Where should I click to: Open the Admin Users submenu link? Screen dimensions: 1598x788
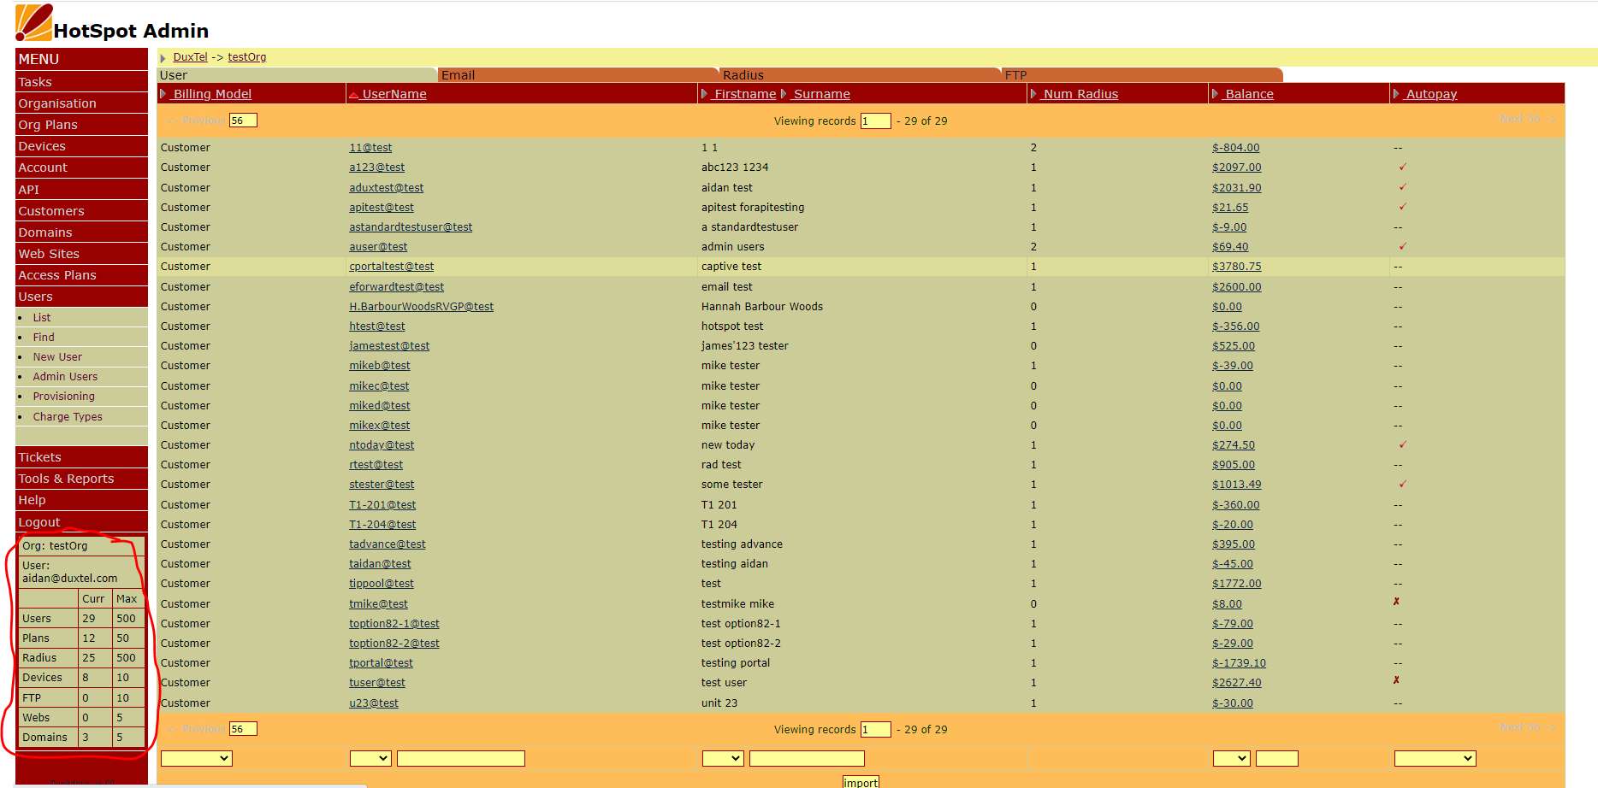65,377
